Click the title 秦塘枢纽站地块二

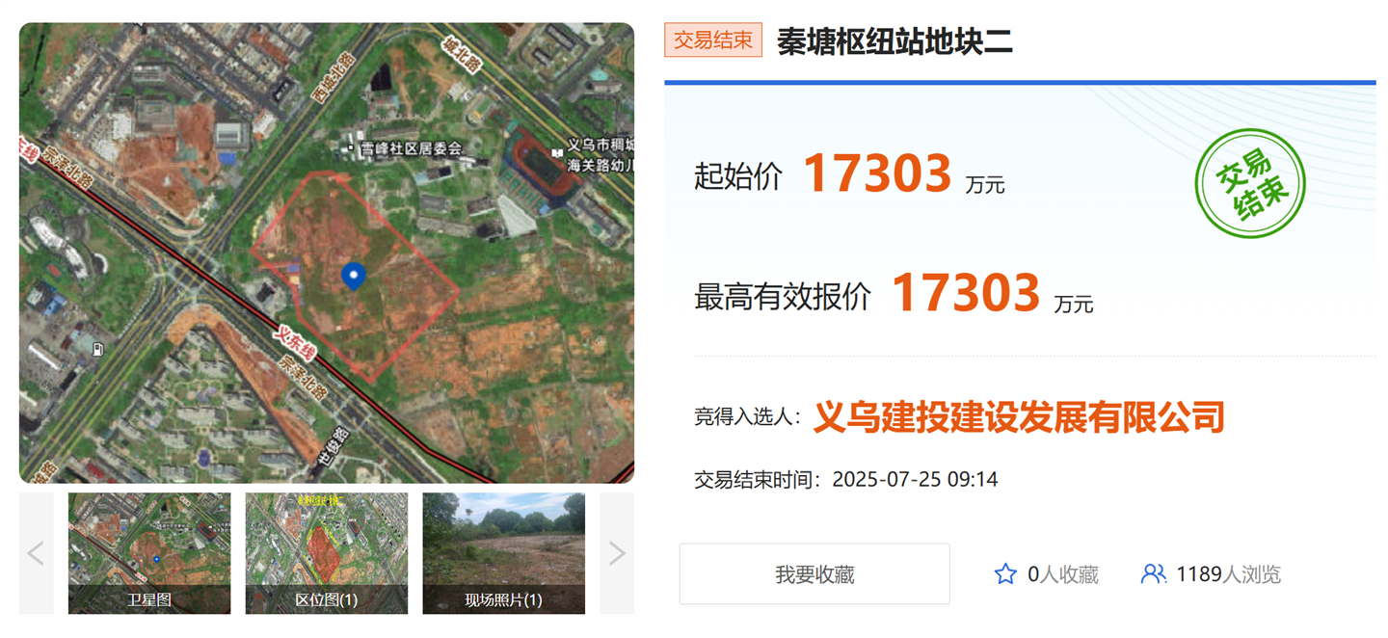tap(895, 41)
